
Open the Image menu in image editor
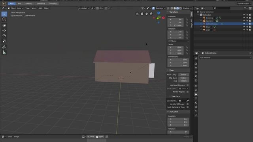pyautogui.click(x=17, y=137)
